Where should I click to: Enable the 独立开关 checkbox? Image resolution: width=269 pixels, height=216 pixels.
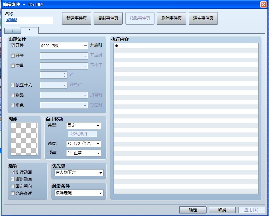click(x=12, y=85)
